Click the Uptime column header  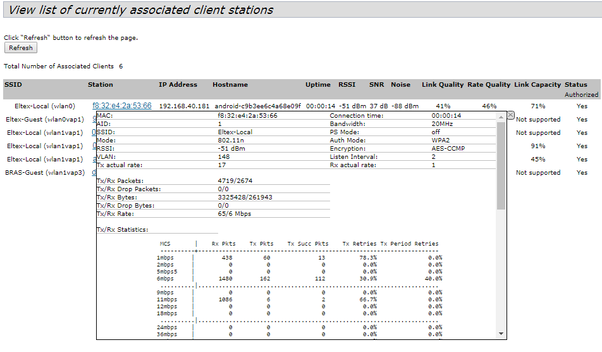[318, 85]
